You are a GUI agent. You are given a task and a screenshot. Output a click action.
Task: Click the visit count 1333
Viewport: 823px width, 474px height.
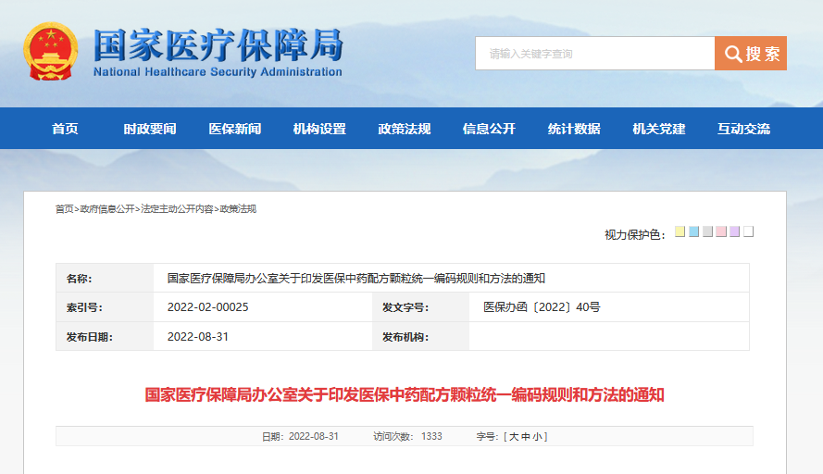coord(431,437)
